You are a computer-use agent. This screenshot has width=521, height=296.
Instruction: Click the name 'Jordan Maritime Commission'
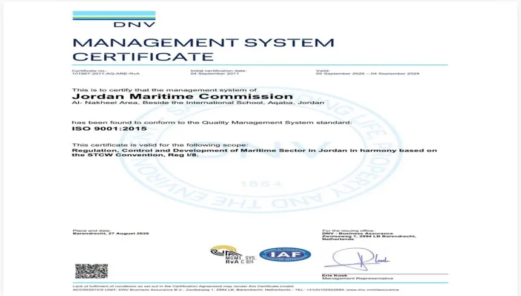(182, 97)
